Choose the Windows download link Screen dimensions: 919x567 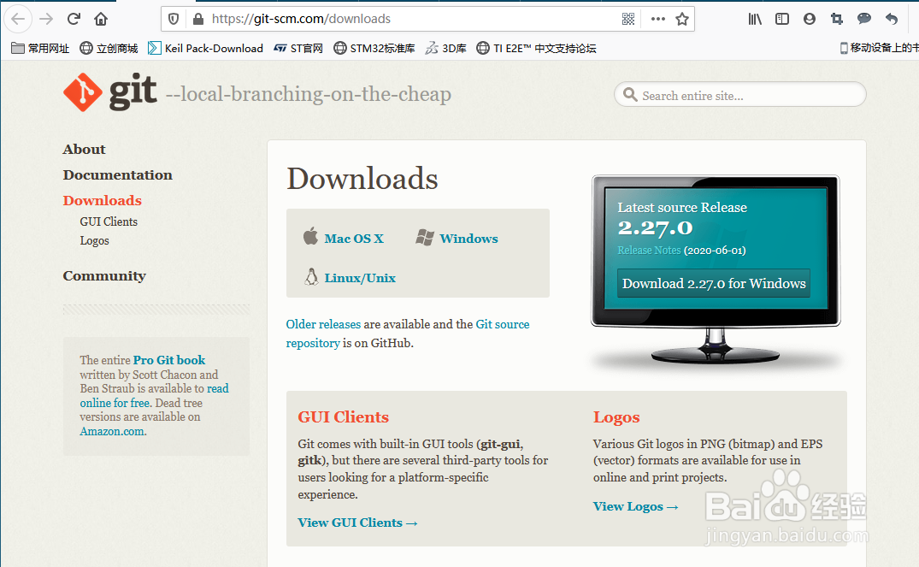pyautogui.click(x=468, y=239)
